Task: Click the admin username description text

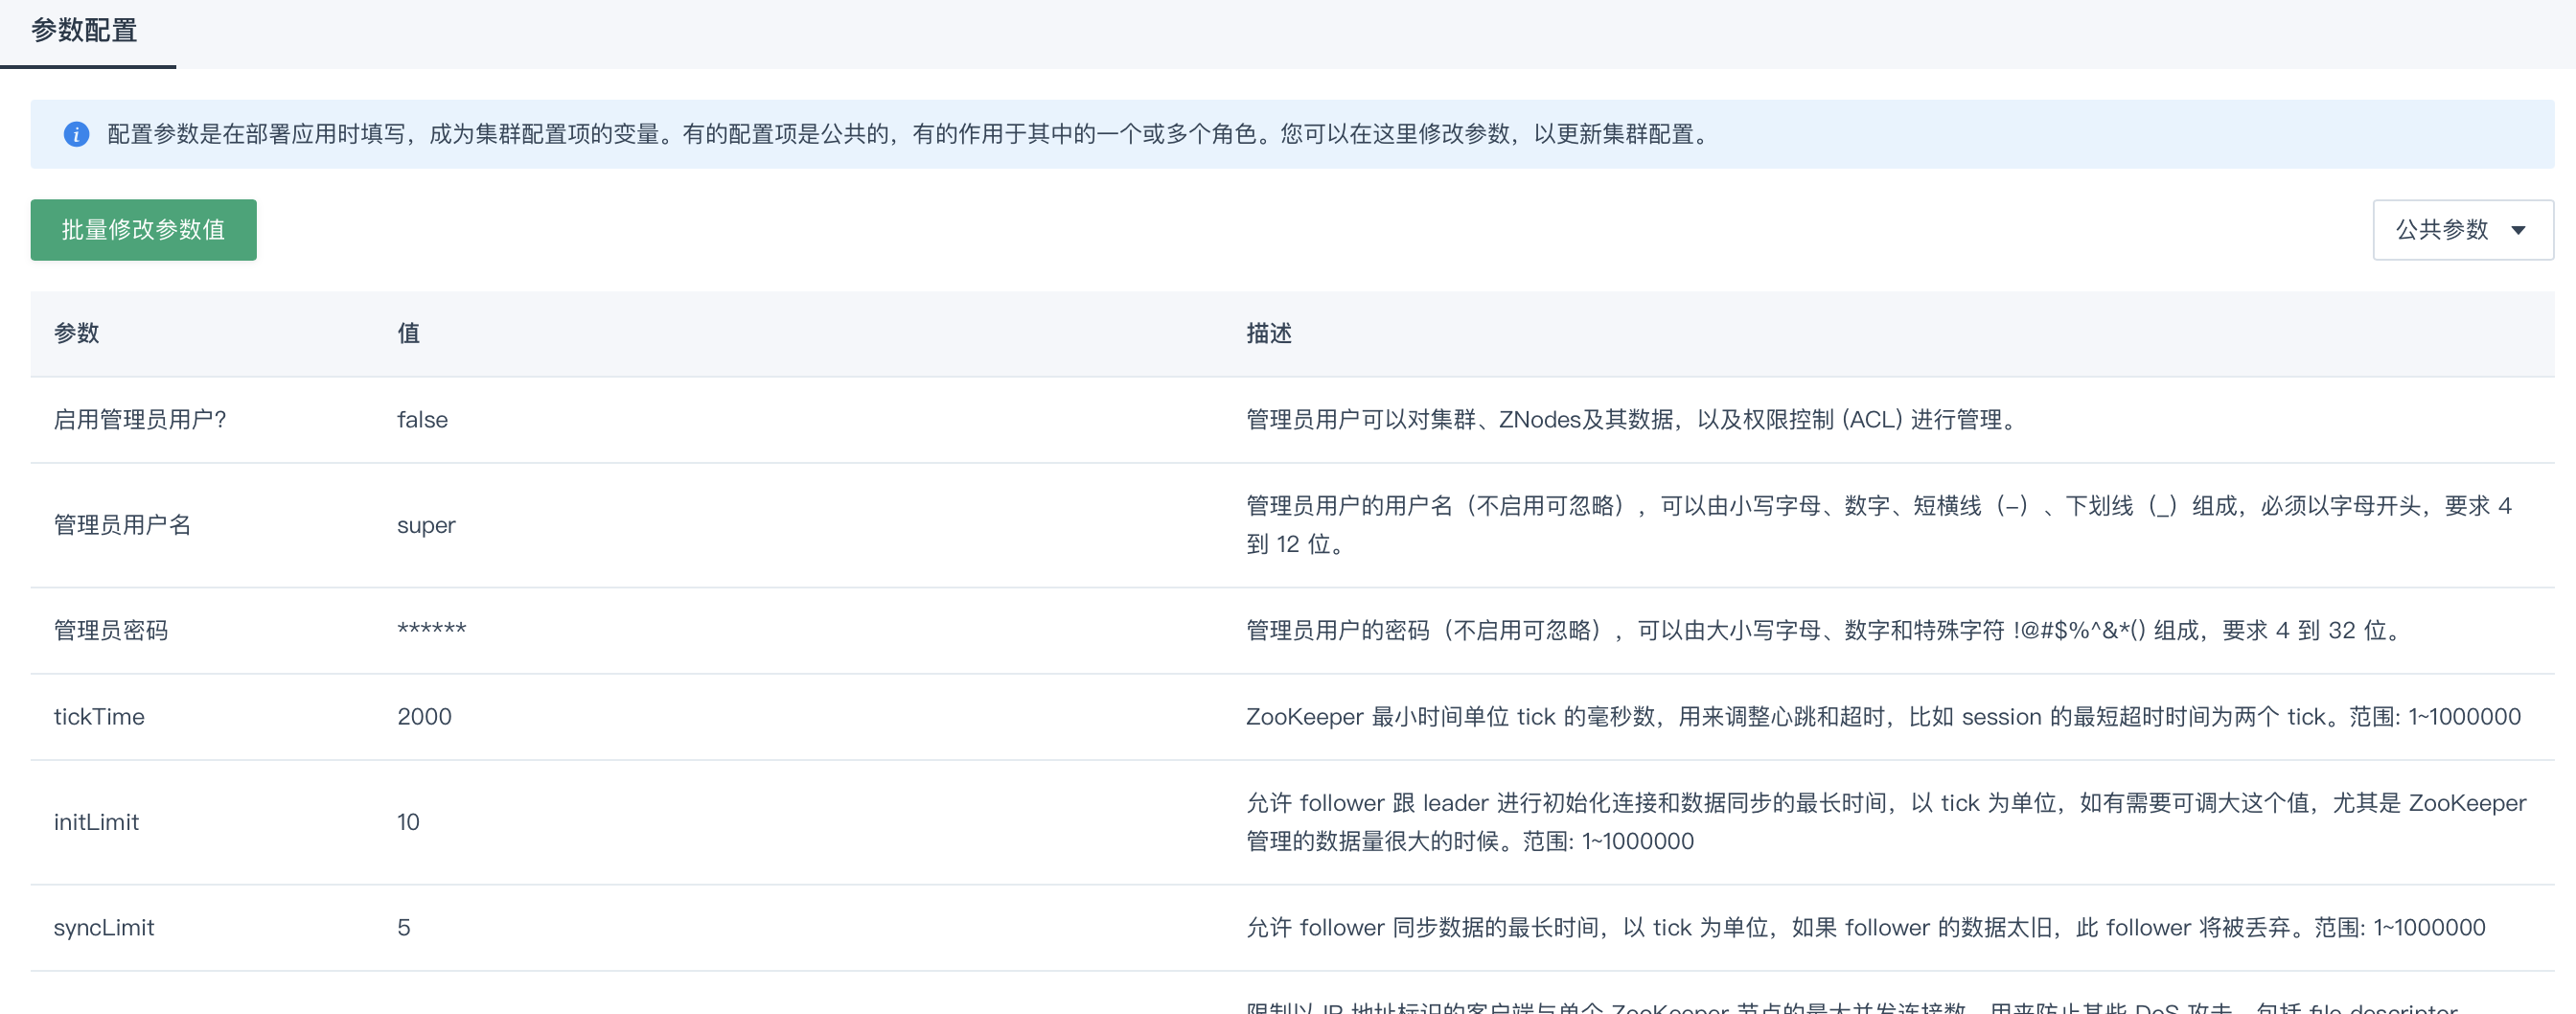Action: pyautogui.click(x=1879, y=525)
